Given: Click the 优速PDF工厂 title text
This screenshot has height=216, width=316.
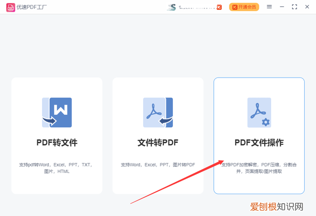Looking at the screenshot, I should point(32,7).
